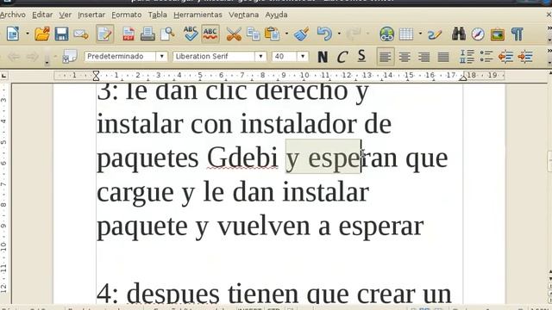Toggle bold with the N button

coord(323,57)
